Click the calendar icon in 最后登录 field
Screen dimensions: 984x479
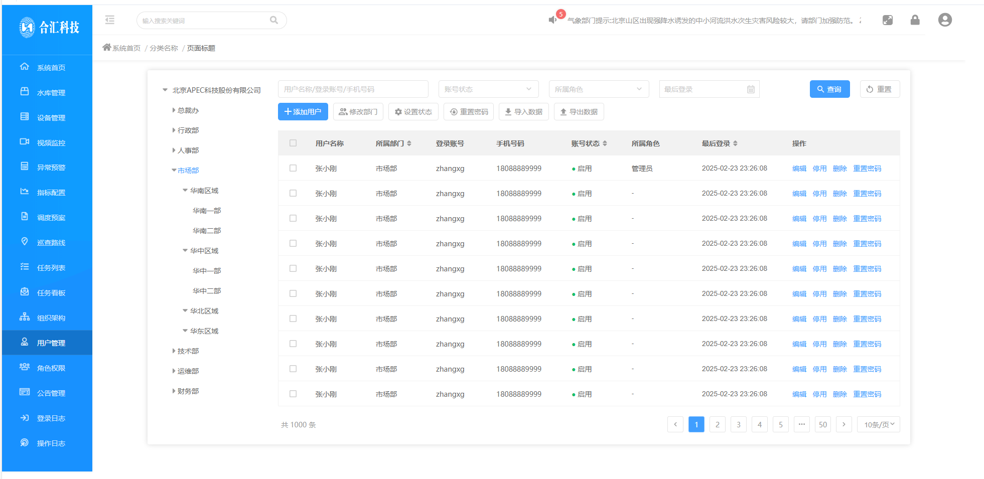(751, 89)
